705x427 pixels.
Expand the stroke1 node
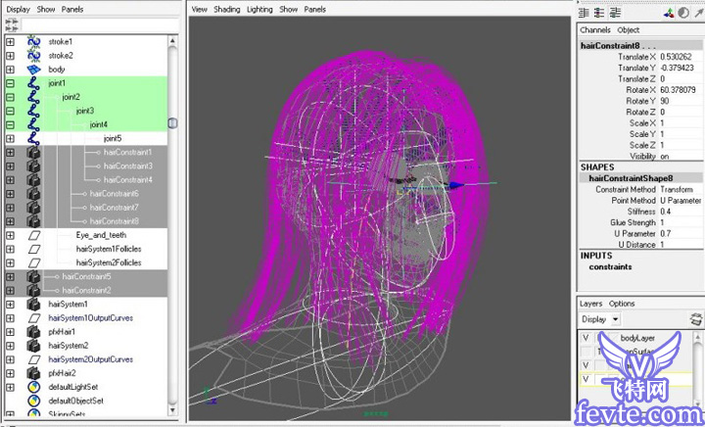(10, 42)
